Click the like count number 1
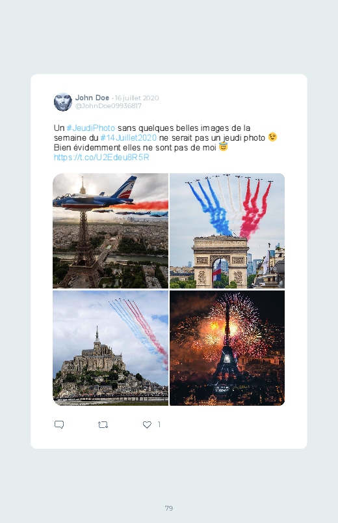The image size is (338, 523). (x=159, y=424)
